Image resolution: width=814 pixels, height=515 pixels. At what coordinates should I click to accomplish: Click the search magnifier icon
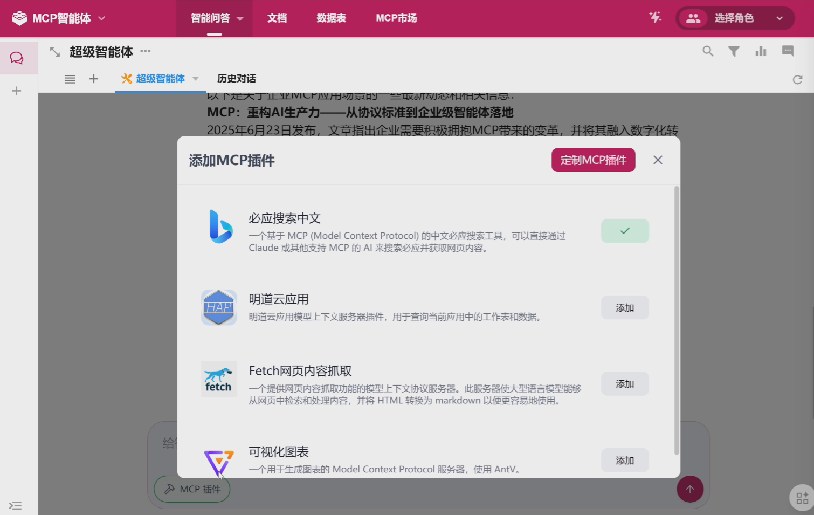(x=708, y=51)
